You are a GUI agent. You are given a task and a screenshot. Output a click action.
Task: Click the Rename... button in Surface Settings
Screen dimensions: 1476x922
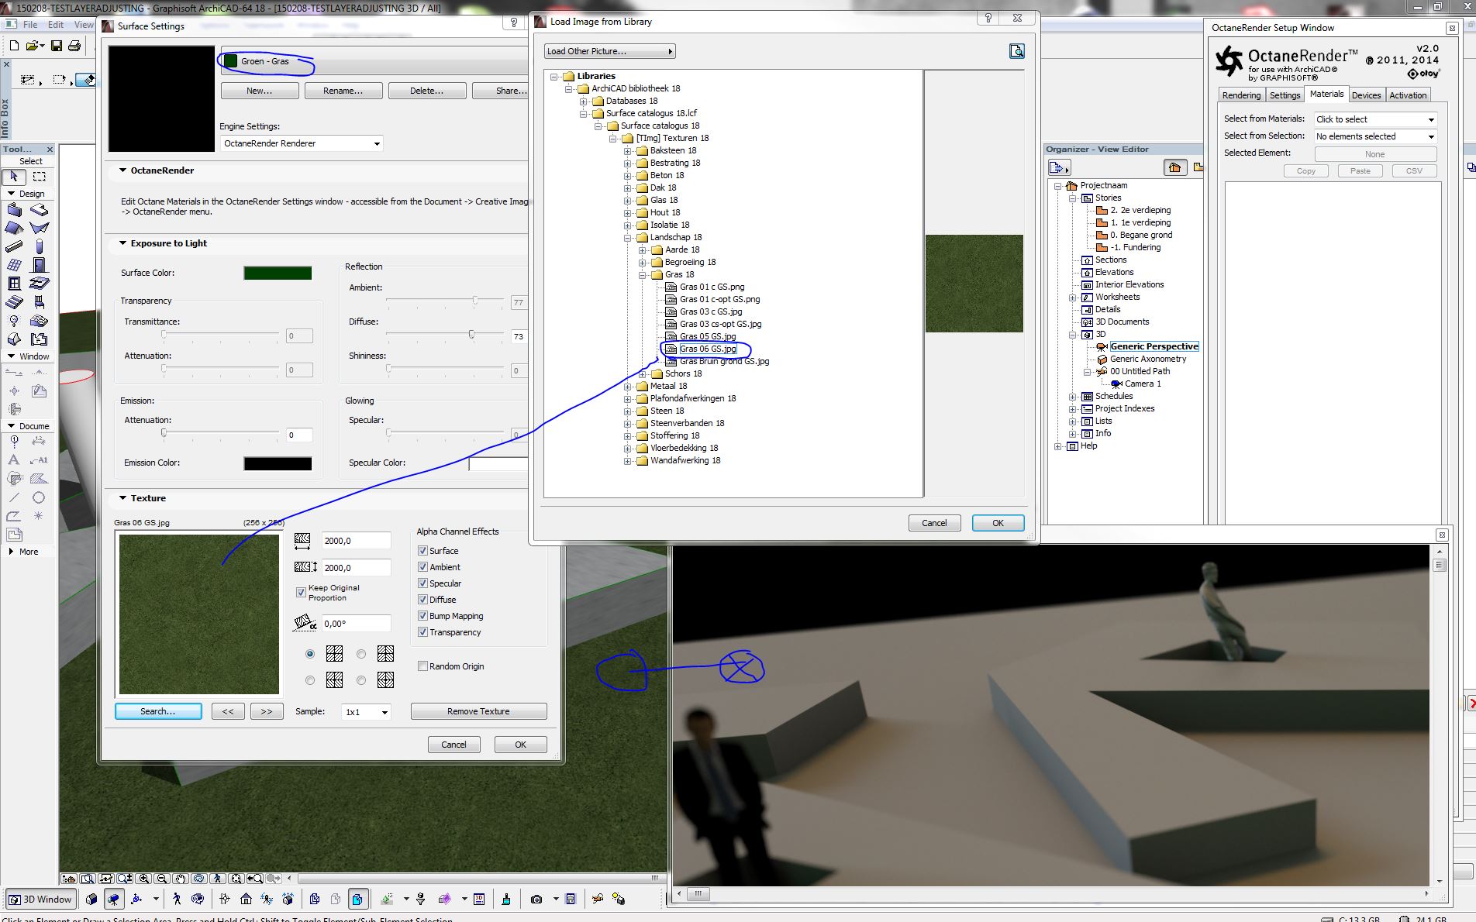tap(343, 91)
